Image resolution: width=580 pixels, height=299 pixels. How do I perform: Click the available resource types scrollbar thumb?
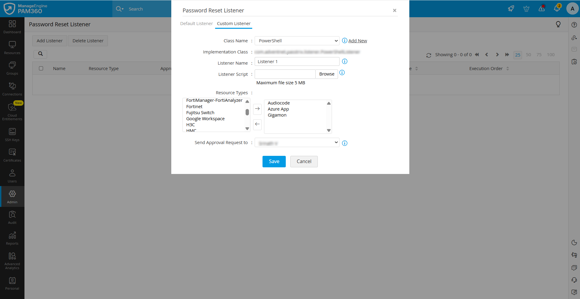247,112
